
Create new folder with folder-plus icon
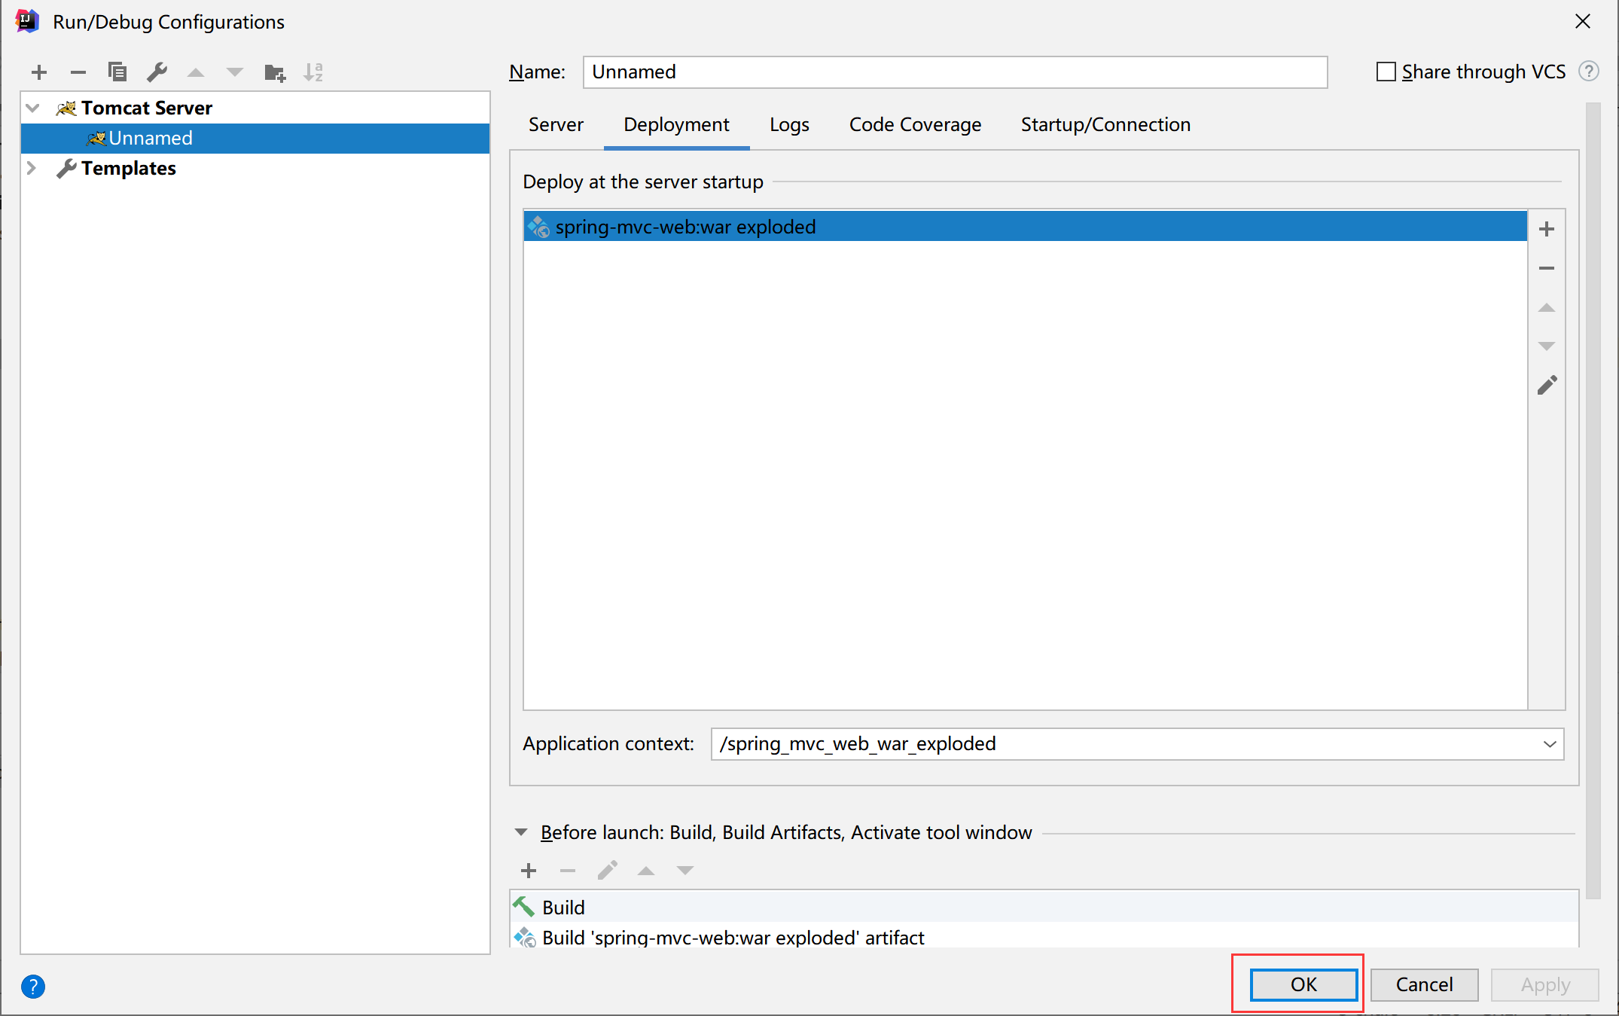(x=275, y=72)
